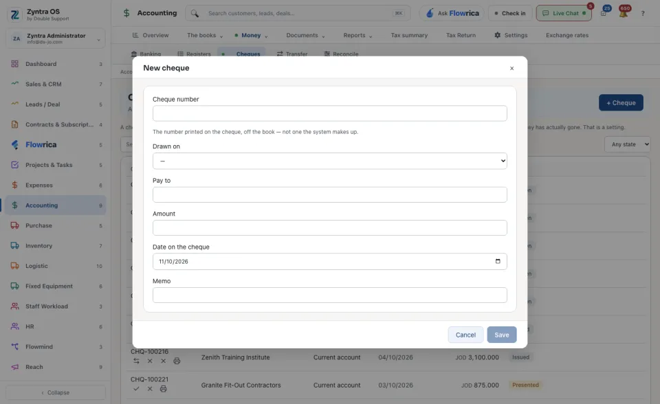Open Contracts & Subscriptions sidebar item
This screenshot has height=404, width=660.
point(55,124)
